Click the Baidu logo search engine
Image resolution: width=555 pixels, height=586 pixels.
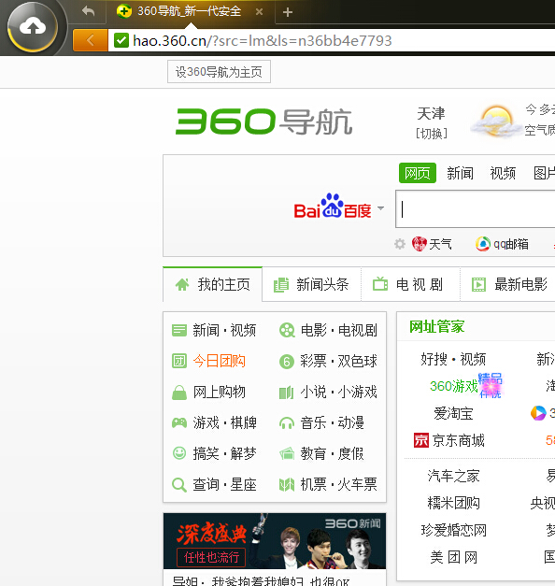click(x=333, y=207)
